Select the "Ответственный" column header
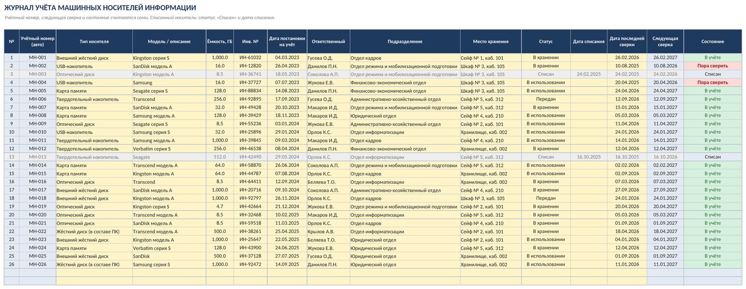The image size is (746, 289). click(x=328, y=41)
